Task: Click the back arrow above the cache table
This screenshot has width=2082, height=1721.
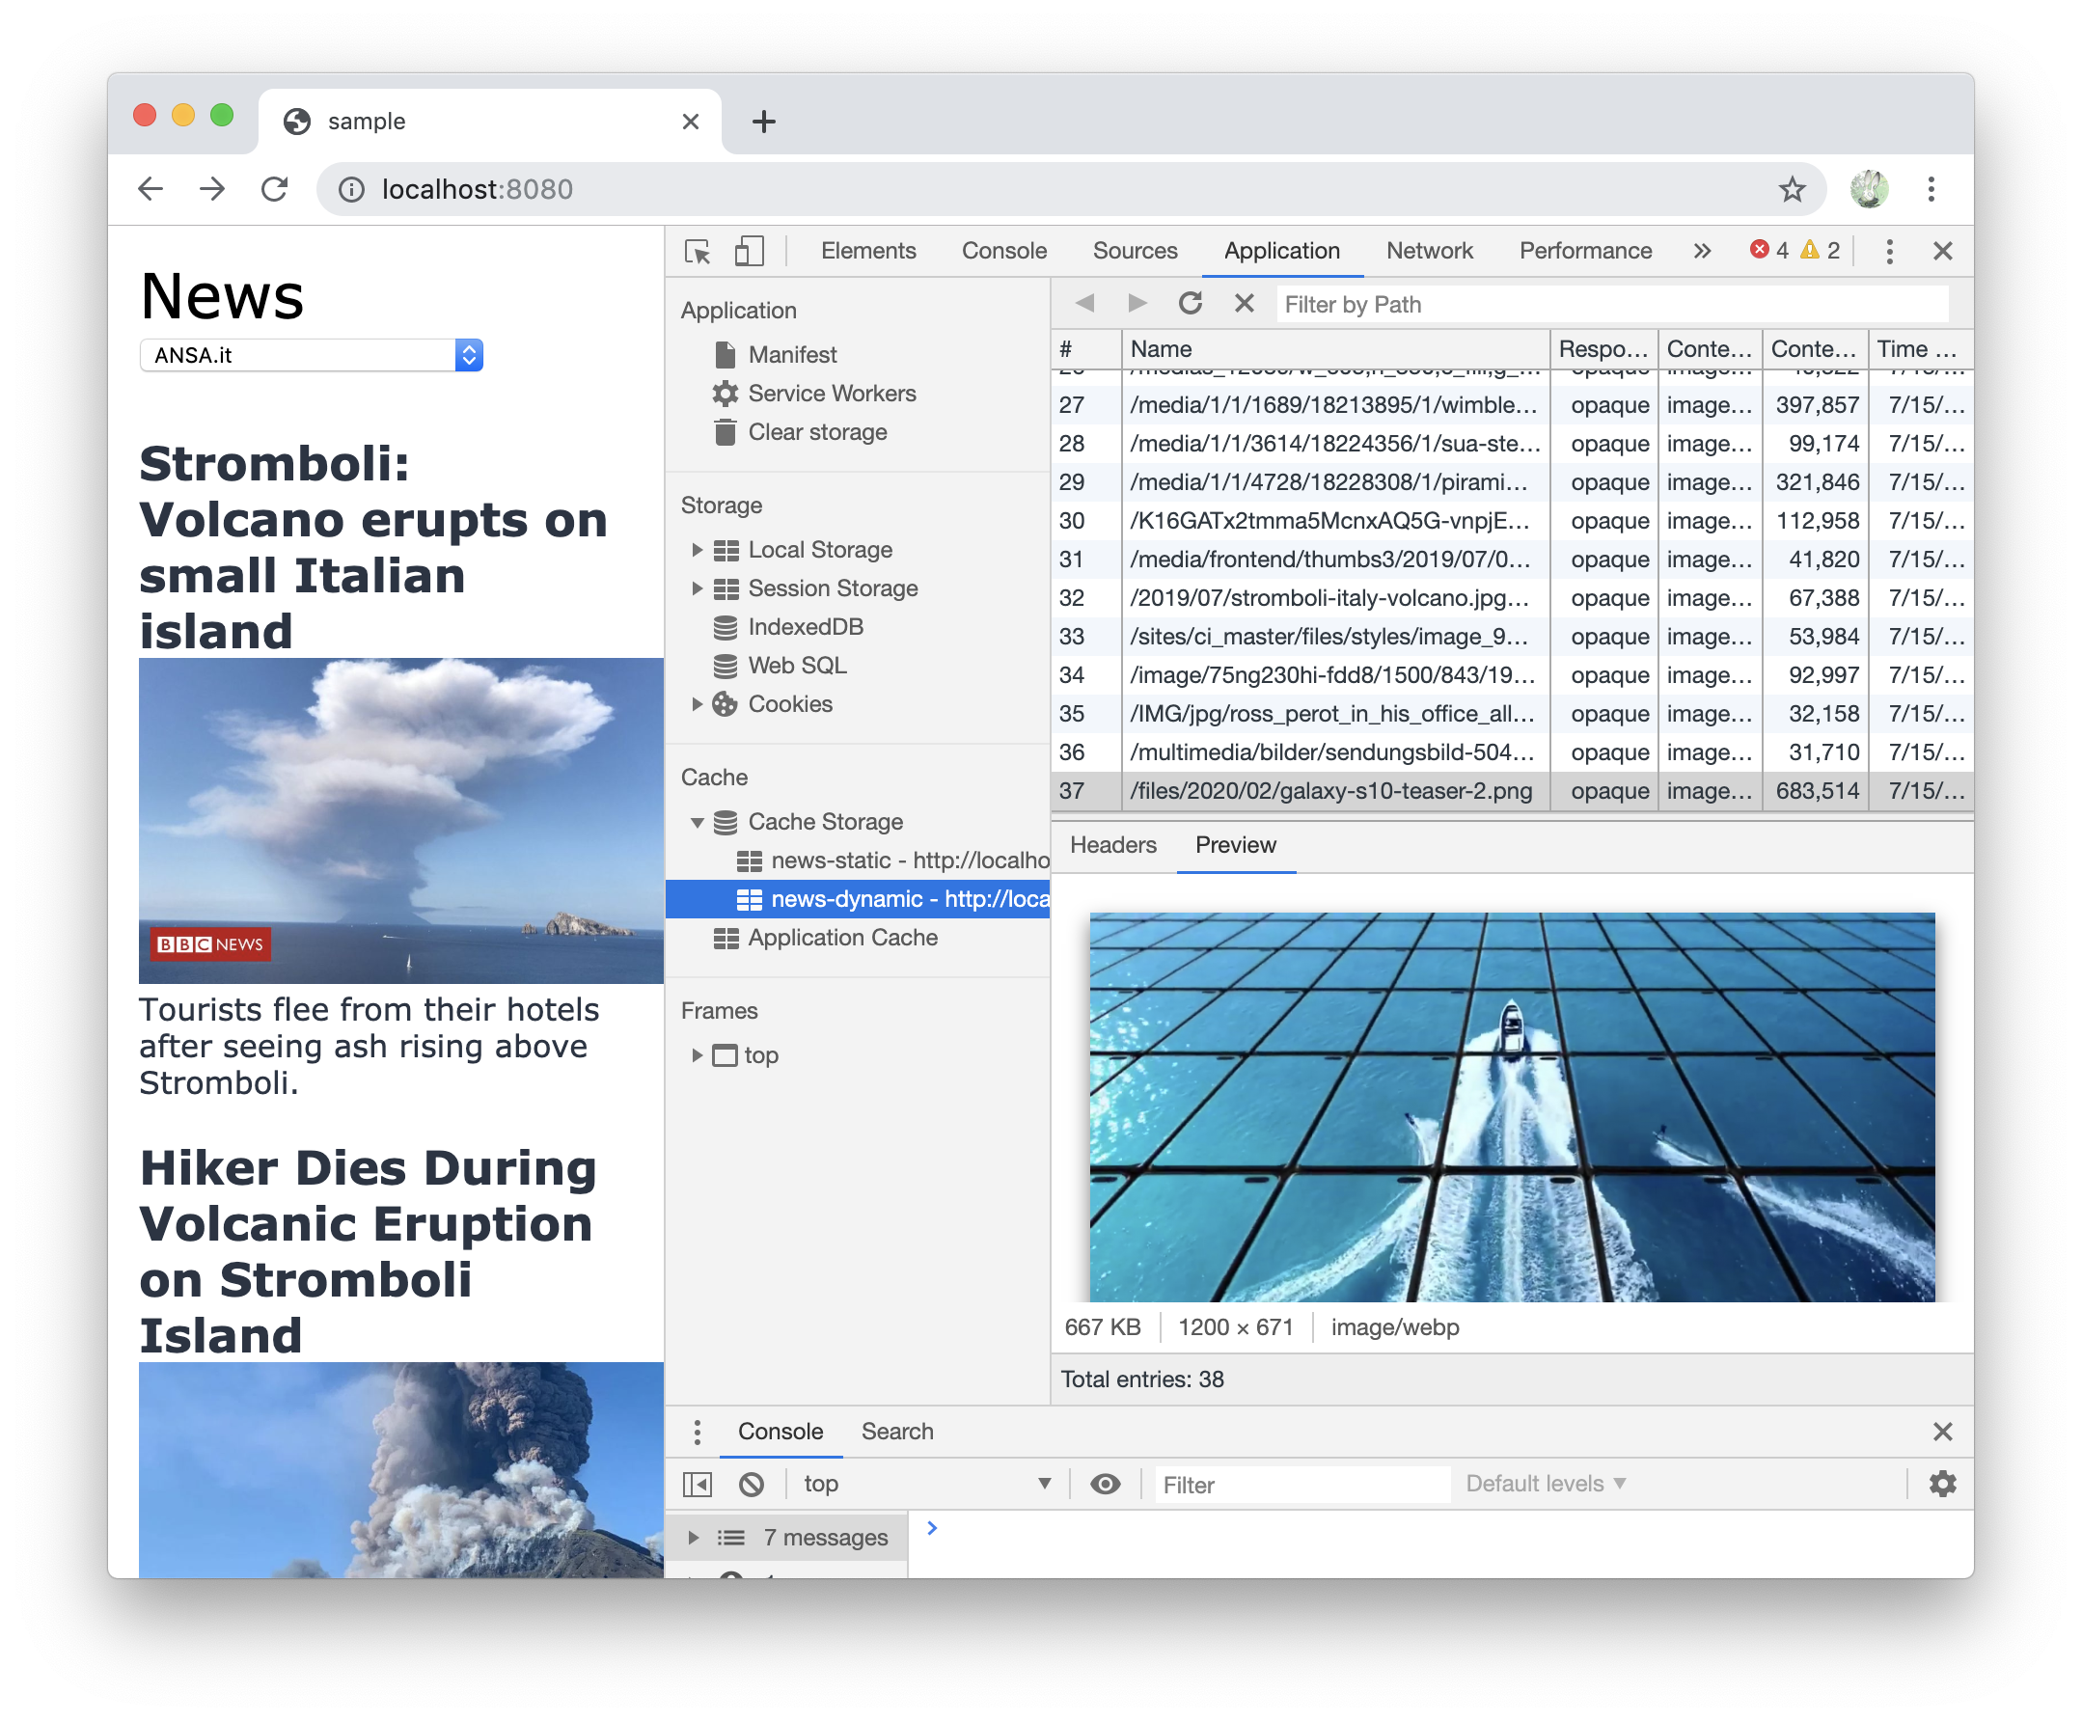Action: [1083, 303]
